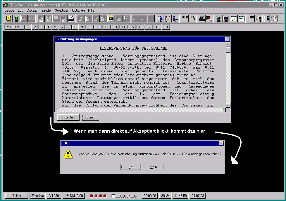Click the window with pencil editor icon
This screenshot has width=286, height=201.
point(234,19)
